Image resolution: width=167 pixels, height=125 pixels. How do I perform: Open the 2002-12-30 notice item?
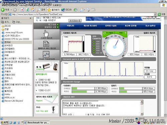(x=46, y=83)
